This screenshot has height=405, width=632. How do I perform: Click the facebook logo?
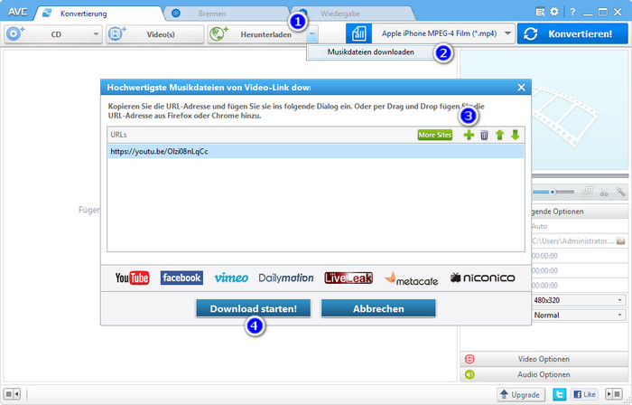181,278
